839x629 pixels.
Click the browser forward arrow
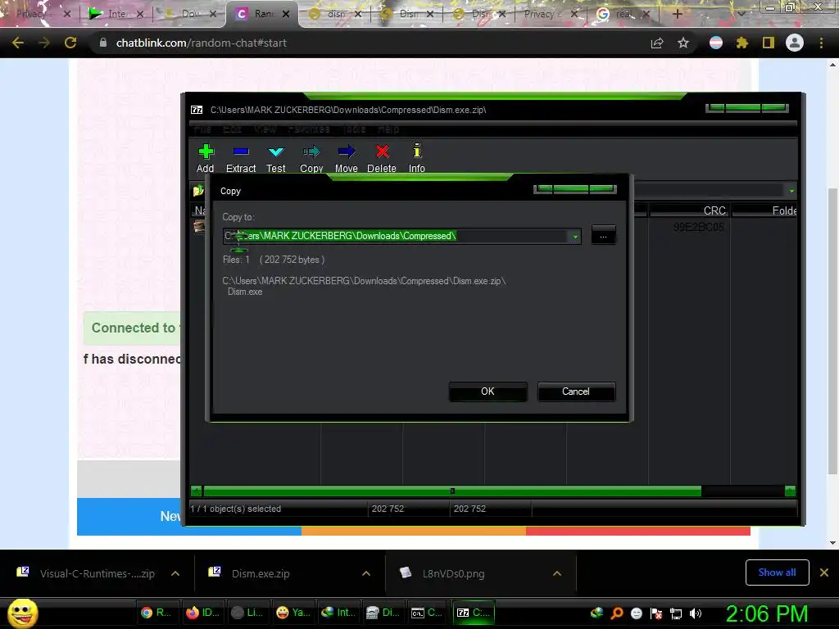[x=44, y=43]
